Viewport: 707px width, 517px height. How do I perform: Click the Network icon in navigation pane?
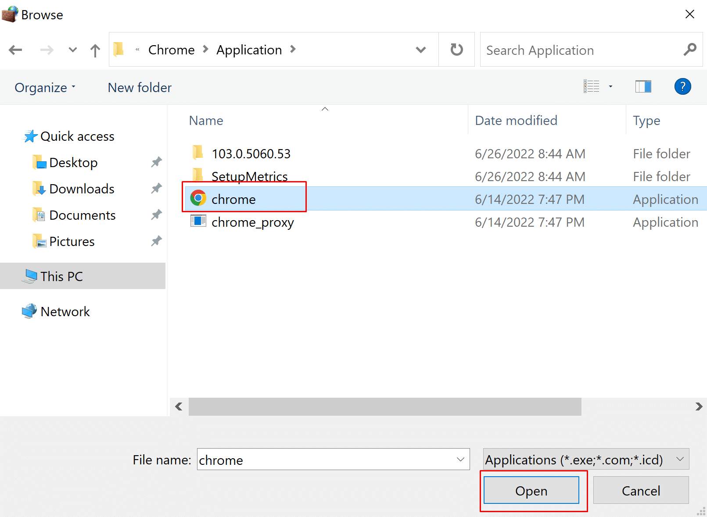click(29, 311)
